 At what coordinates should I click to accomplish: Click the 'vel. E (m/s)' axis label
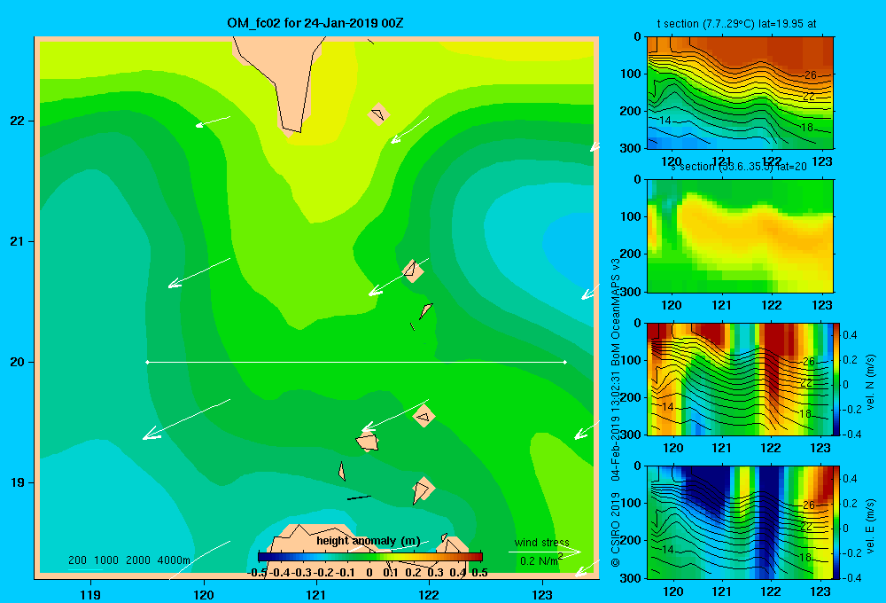tap(870, 525)
